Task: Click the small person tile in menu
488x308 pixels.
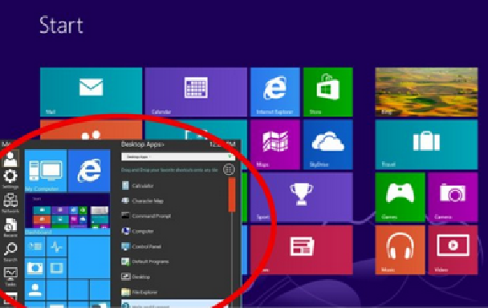Action: point(35,290)
